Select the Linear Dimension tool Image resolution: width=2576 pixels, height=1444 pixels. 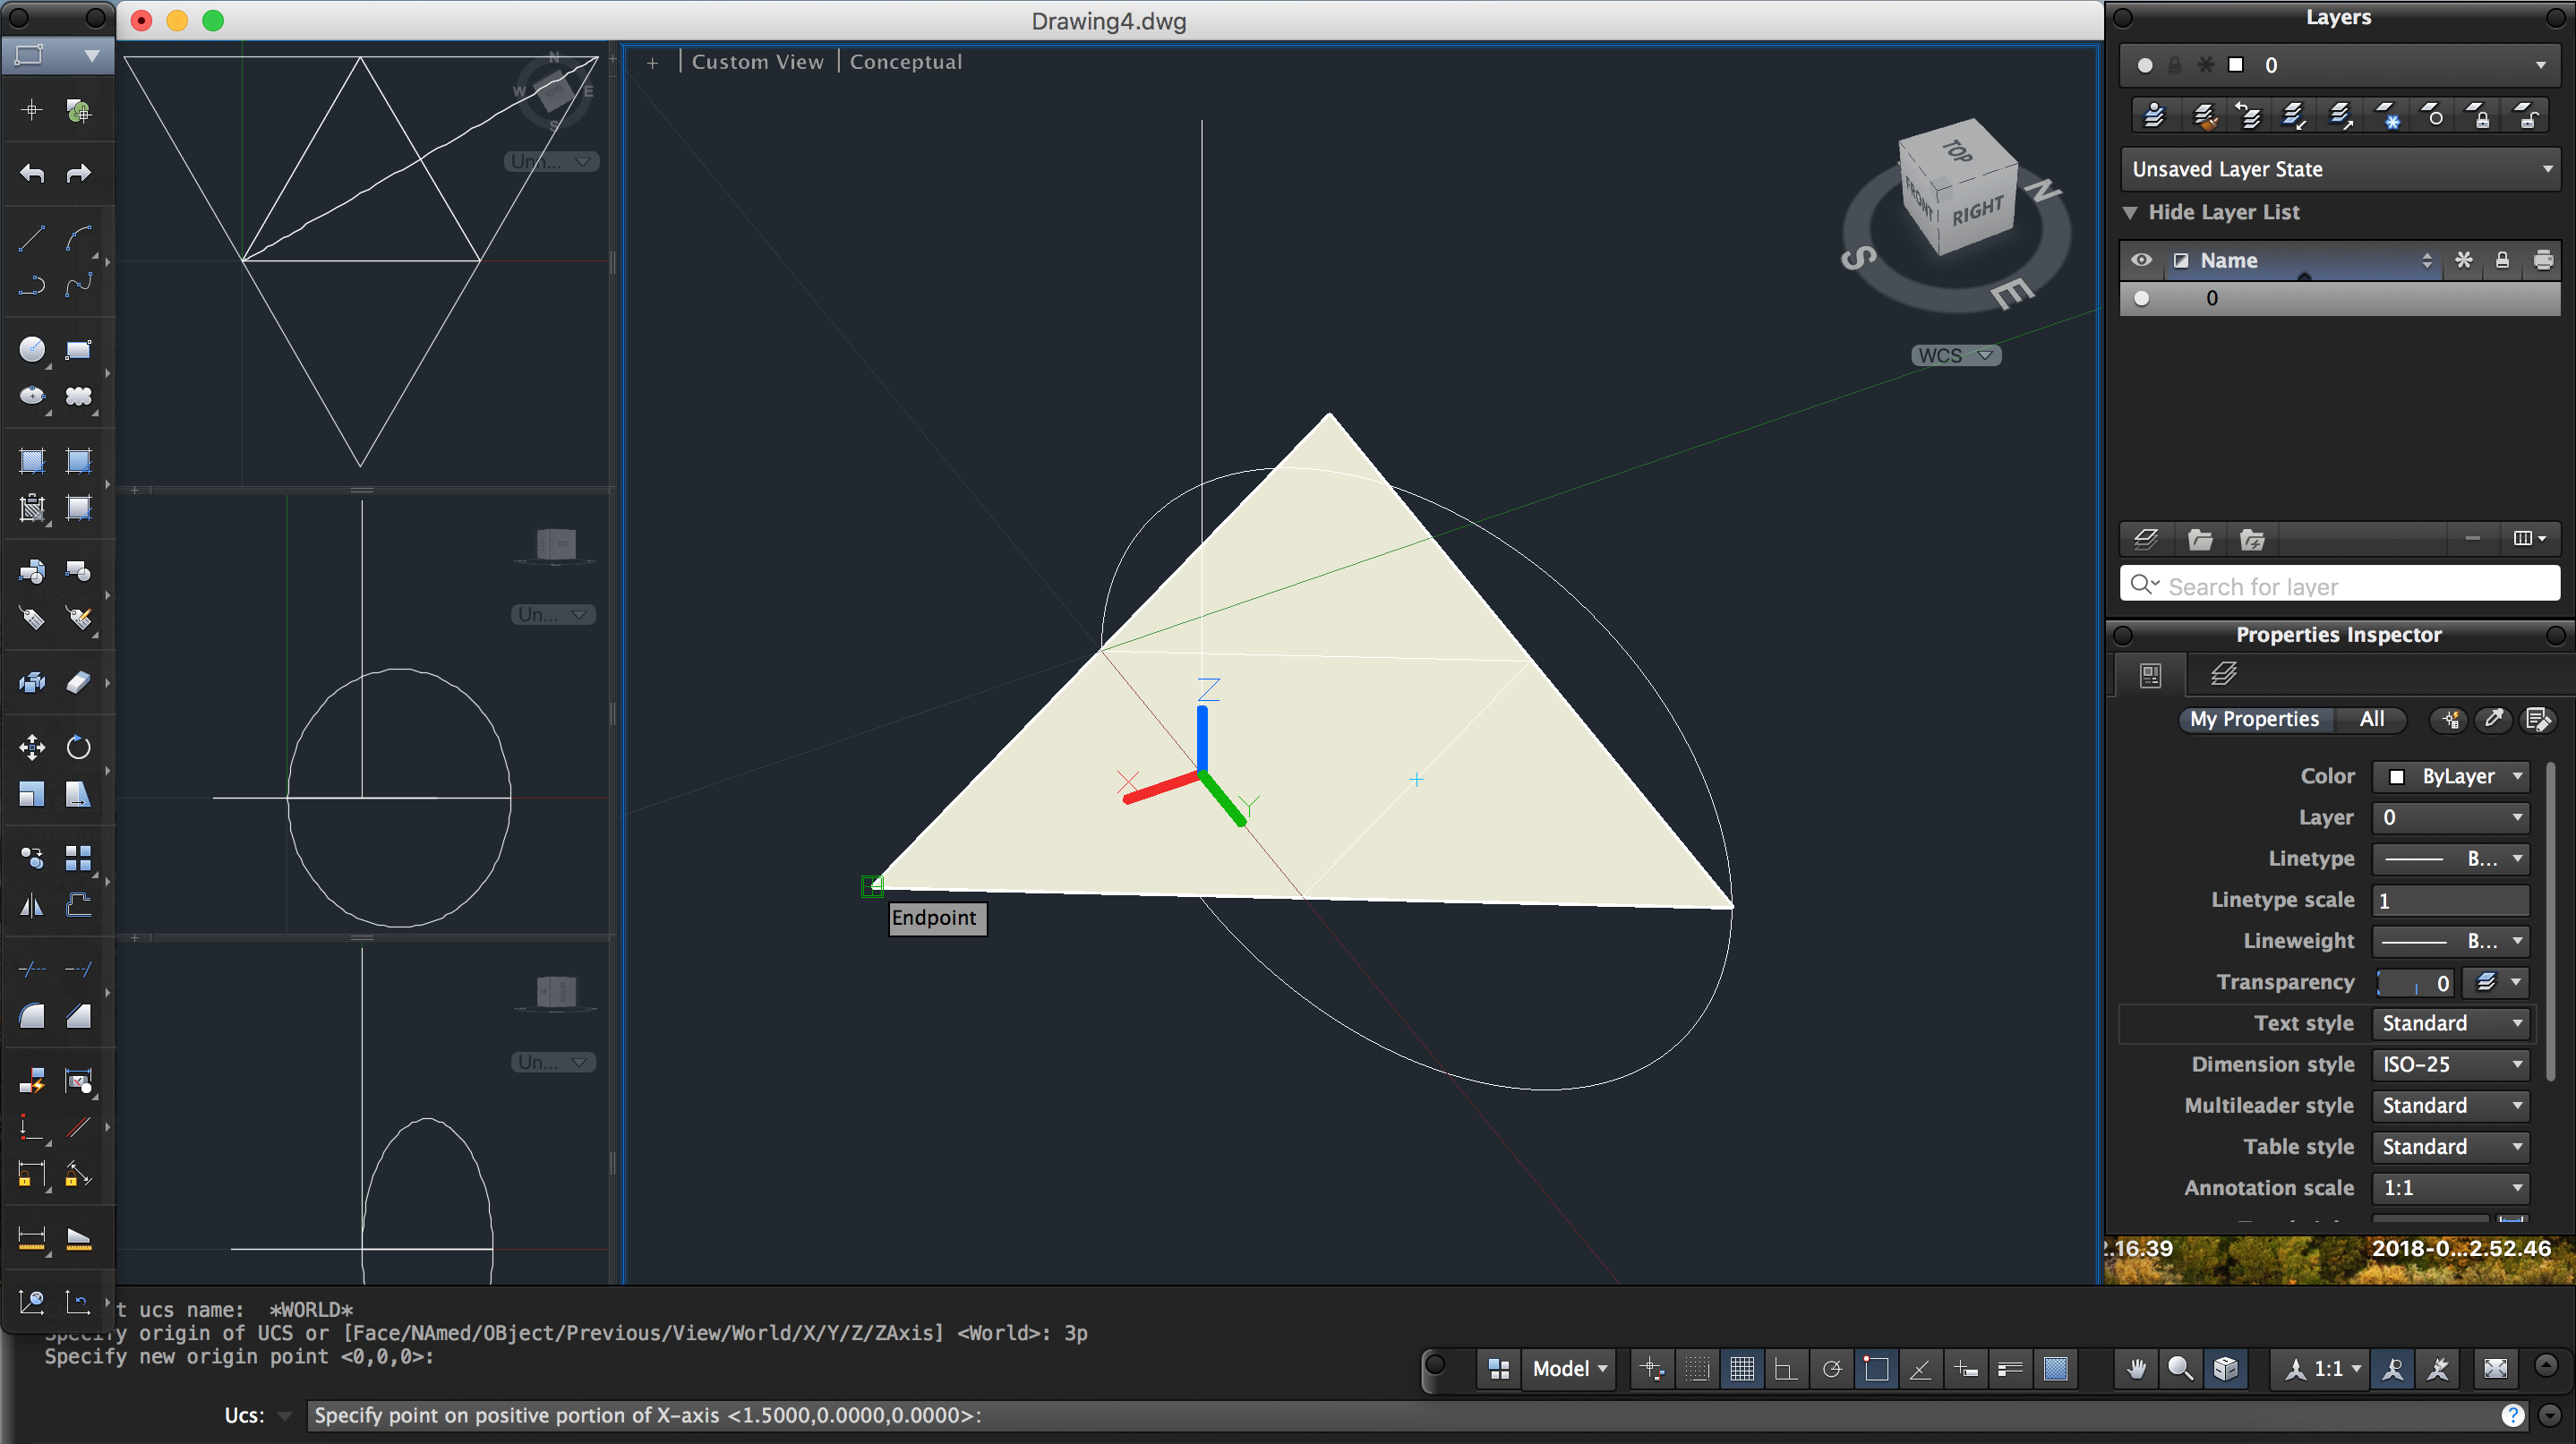tap(32, 1238)
